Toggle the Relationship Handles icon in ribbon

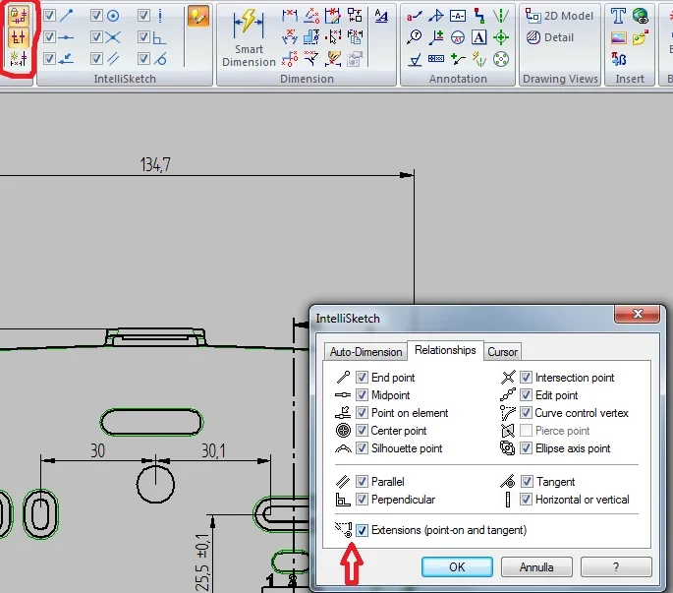pyautogui.click(x=19, y=37)
